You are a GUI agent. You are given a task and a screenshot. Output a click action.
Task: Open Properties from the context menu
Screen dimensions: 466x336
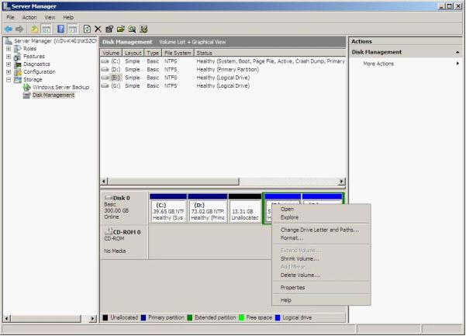pos(321,288)
